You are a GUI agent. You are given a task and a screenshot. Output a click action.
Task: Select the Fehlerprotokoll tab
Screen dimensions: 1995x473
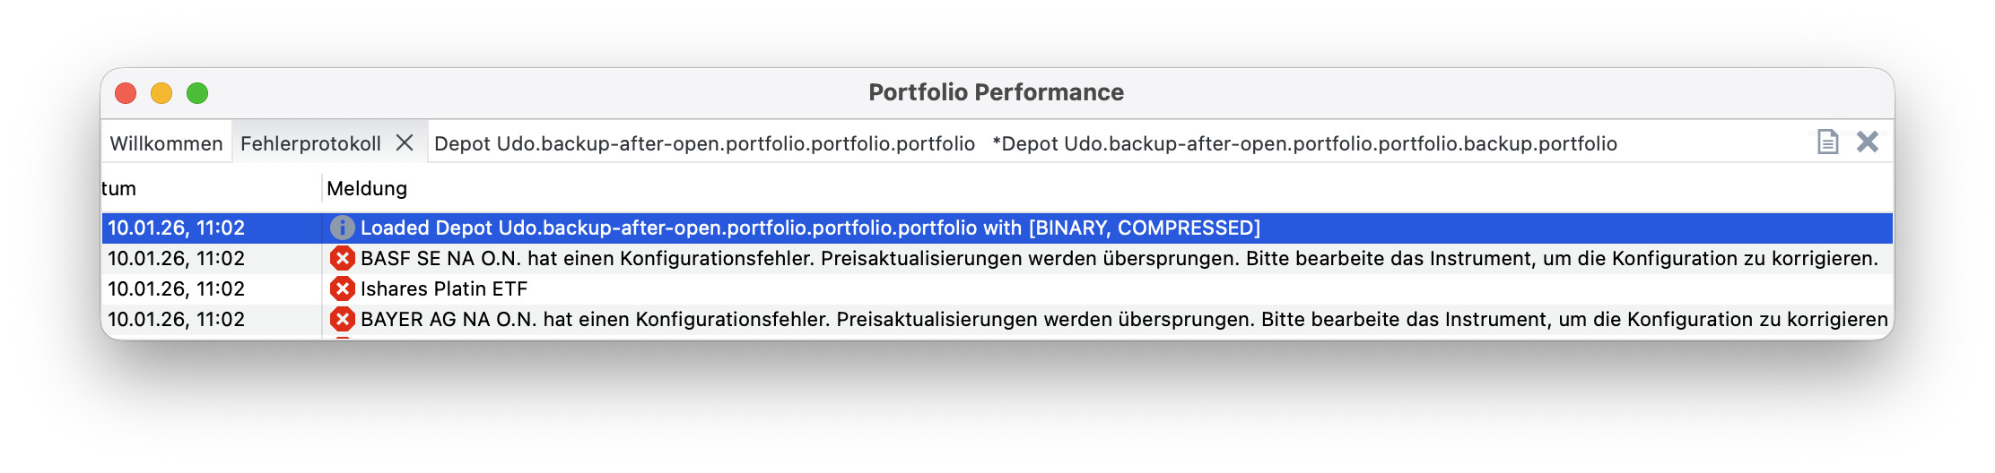(310, 143)
